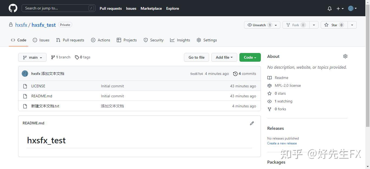Viewport: 370px width, 169px height.
Task: Click the Create a new release link
Action: (282, 143)
